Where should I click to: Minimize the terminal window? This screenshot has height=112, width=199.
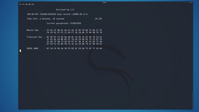(189, 3)
